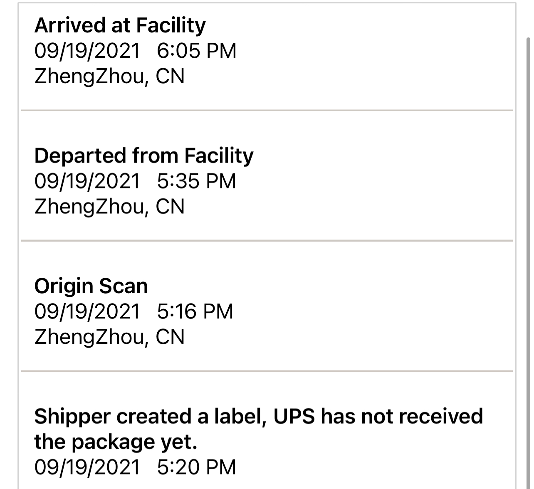Click the Shipper created a label line
The width and height of the screenshot is (534, 489).
click(x=258, y=416)
